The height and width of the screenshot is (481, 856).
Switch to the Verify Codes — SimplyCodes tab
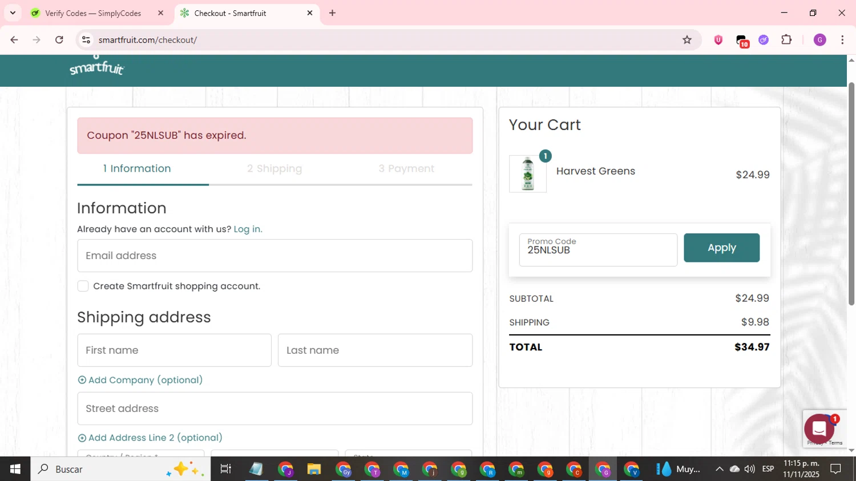pos(93,13)
